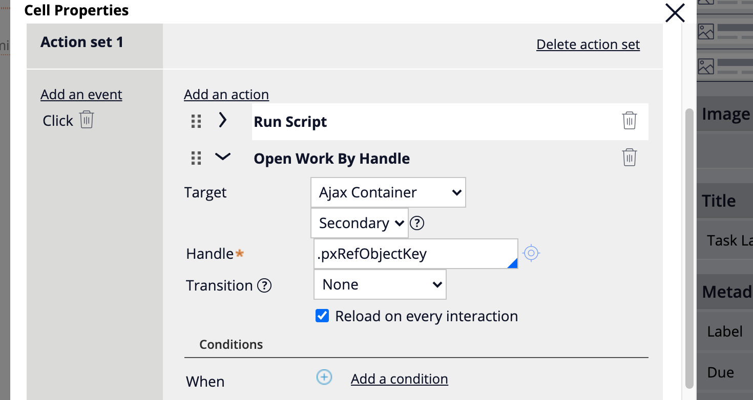Click the crosshair picker next to Handle field
Screen dimensions: 753x400
[x=531, y=253]
